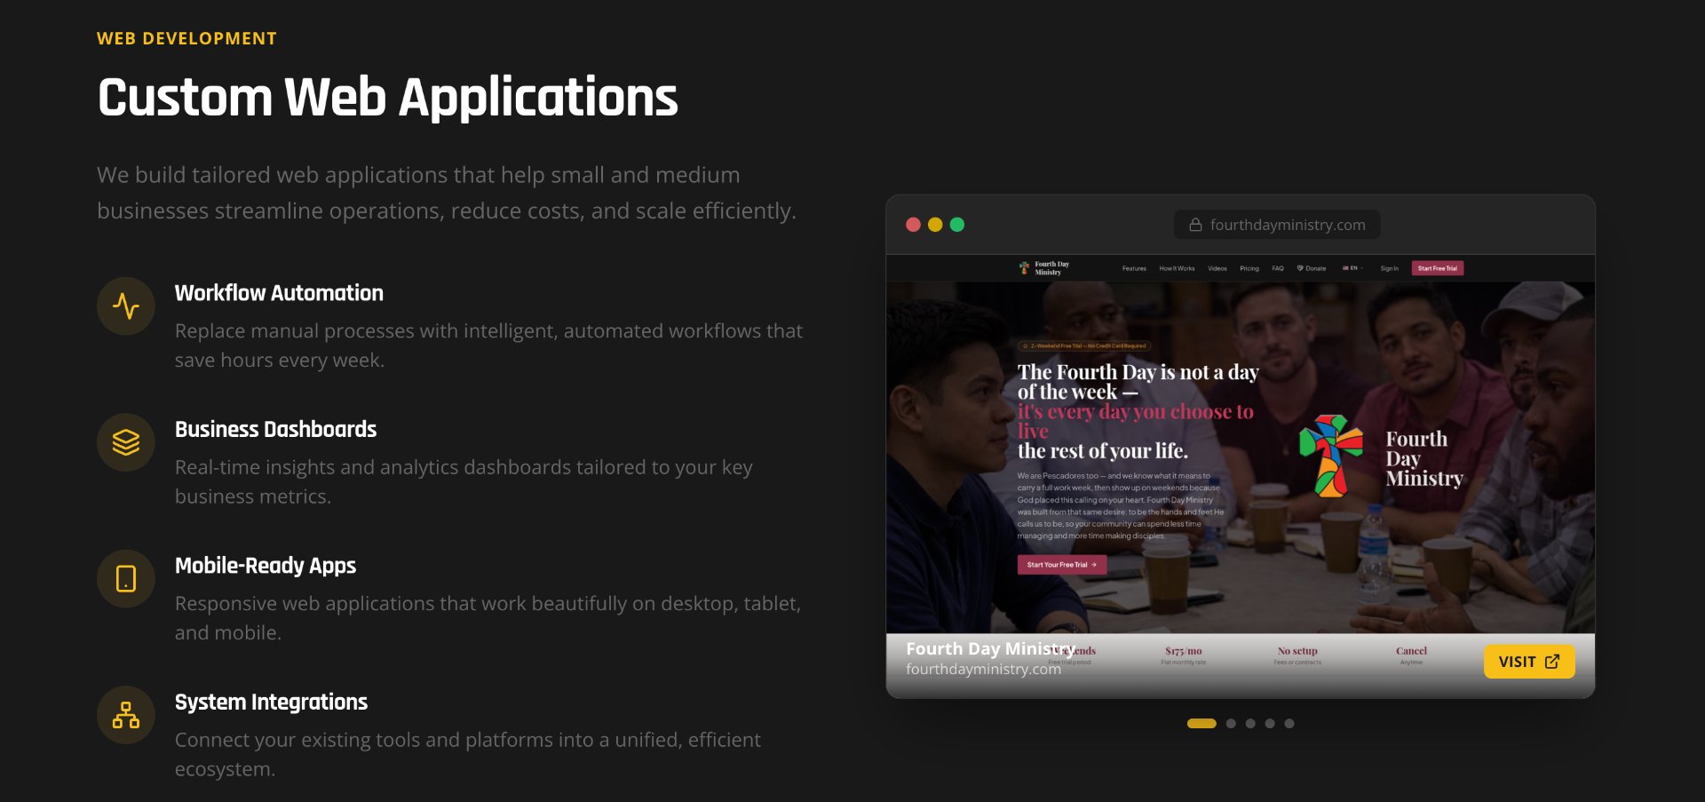The image size is (1705, 802).
Task: Open Features in preview site navbar
Action: point(1134,268)
